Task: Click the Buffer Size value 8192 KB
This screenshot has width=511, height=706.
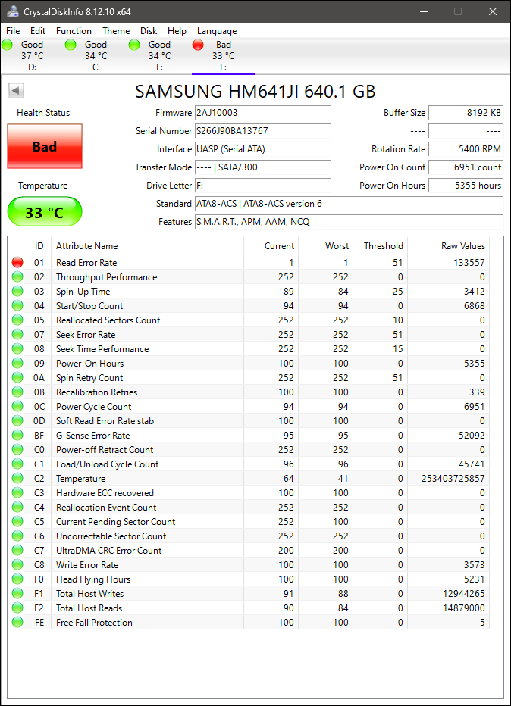Action: [x=466, y=113]
